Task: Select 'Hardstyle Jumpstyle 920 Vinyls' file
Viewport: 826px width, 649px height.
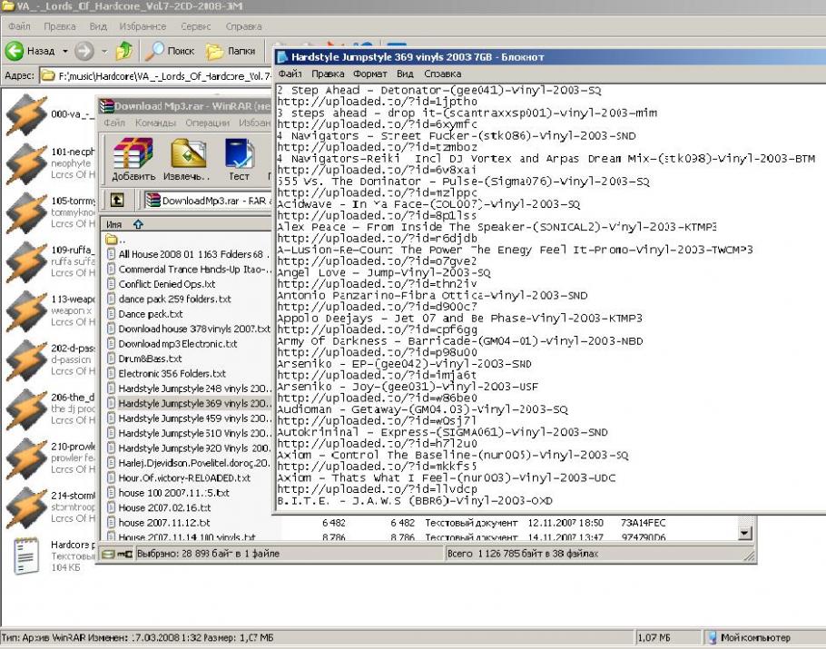Action: [x=189, y=448]
